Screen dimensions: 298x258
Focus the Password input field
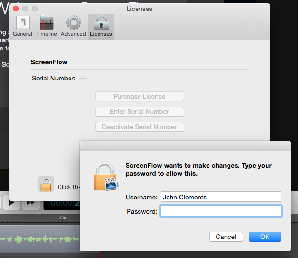point(221,211)
